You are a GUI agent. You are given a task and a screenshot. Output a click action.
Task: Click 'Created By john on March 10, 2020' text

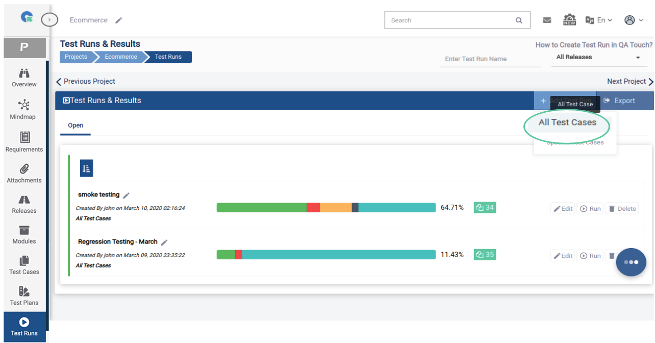coord(130,208)
